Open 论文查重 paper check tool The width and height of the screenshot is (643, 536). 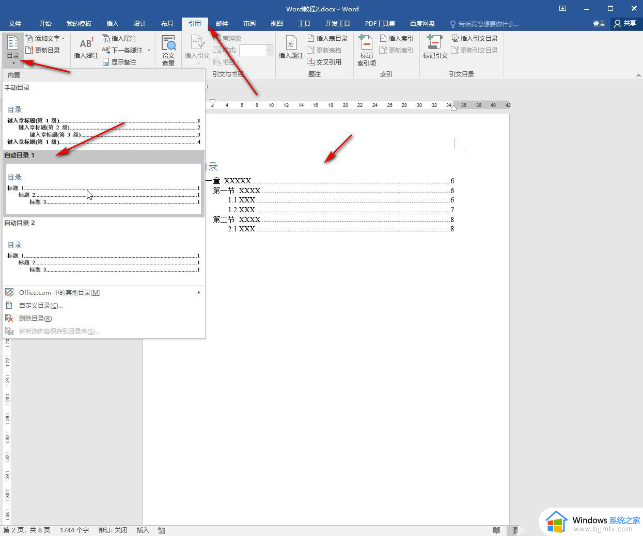coord(168,50)
